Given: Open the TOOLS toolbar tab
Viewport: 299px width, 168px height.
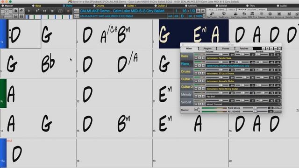Looking at the screenshot, I should pos(232,9).
